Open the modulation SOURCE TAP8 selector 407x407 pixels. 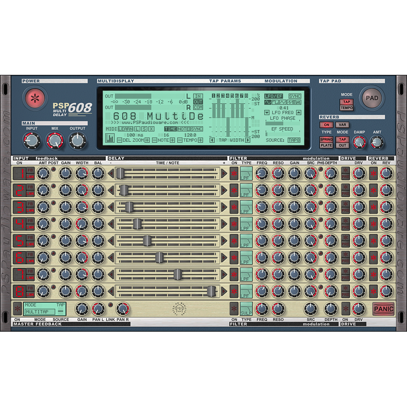click(x=294, y=140)
